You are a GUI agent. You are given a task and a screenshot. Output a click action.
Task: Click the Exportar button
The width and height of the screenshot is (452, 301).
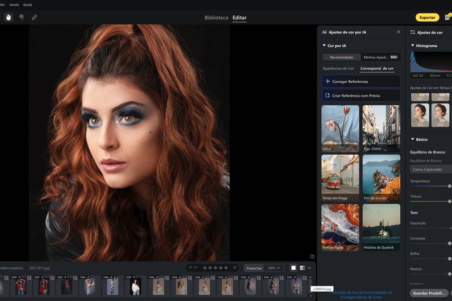click(x=427, y=17)
